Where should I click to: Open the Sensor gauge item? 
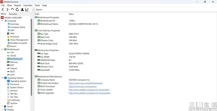12,46
